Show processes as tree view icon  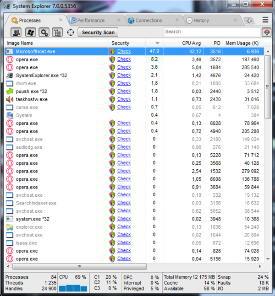tap(57, 32)
